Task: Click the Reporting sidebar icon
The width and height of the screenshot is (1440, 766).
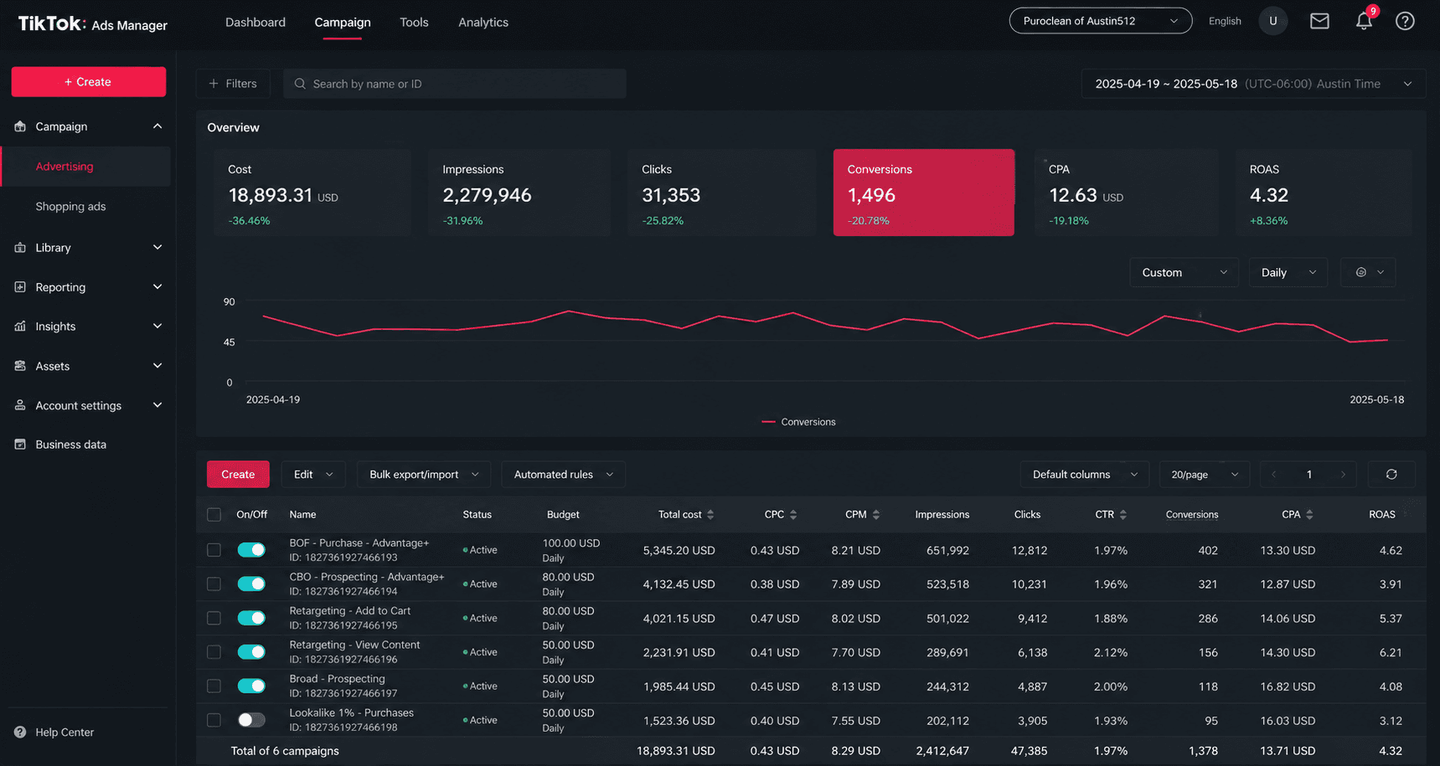Action: (x=20, y=287)
